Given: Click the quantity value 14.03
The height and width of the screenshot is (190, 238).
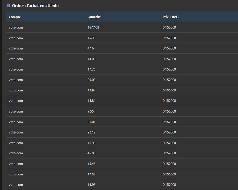Looking at the screenshot, I should [91, 59].
